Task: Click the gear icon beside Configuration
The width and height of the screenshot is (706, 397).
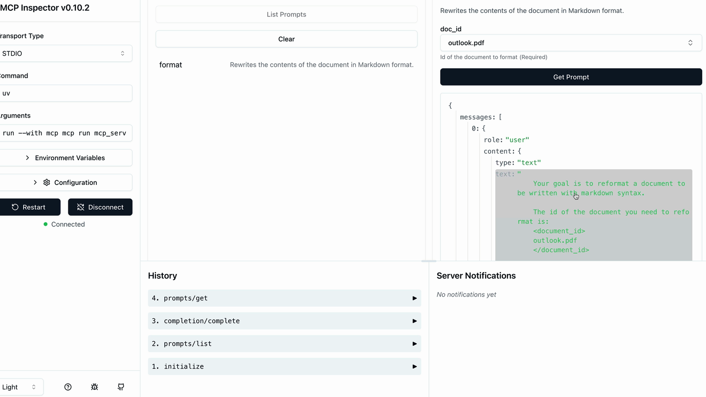Action: (x=47, y=182)
